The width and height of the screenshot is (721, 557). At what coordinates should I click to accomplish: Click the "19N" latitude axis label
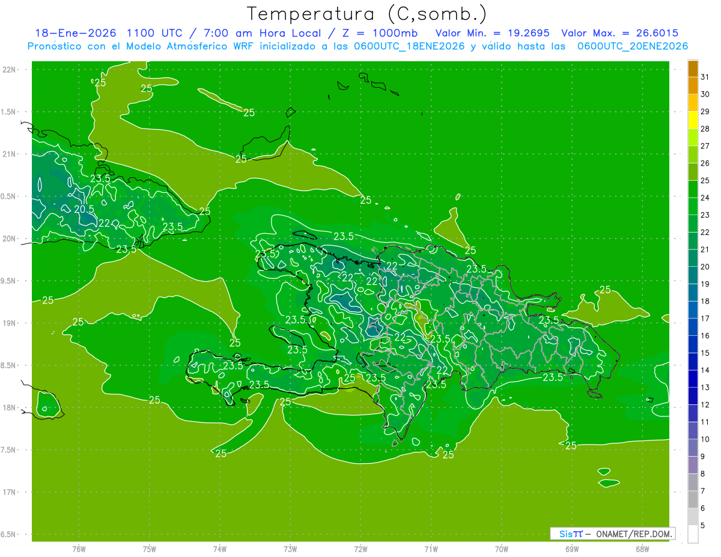click(x=10, y=323)
